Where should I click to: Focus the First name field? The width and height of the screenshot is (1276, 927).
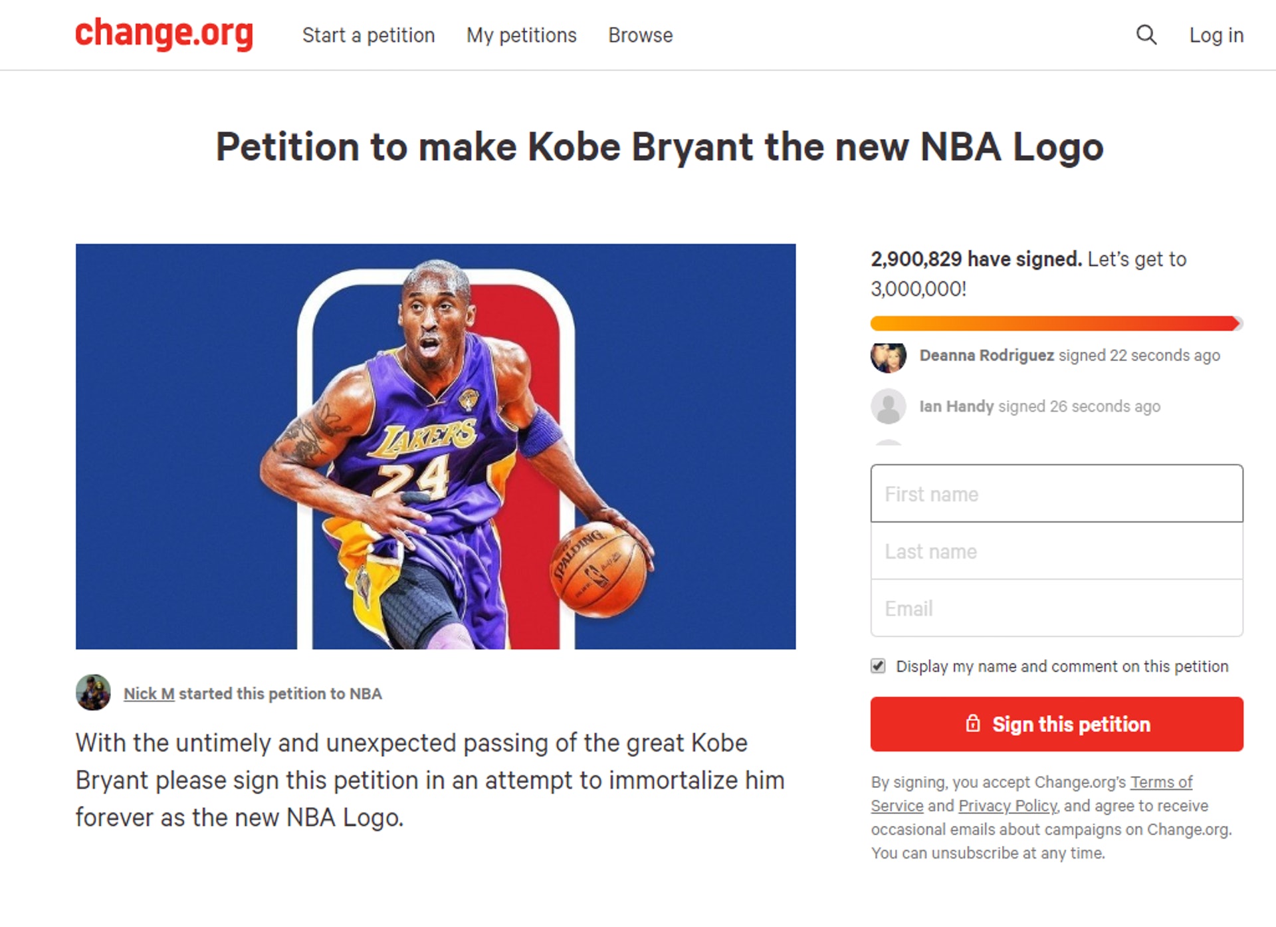click(1056, 494)
